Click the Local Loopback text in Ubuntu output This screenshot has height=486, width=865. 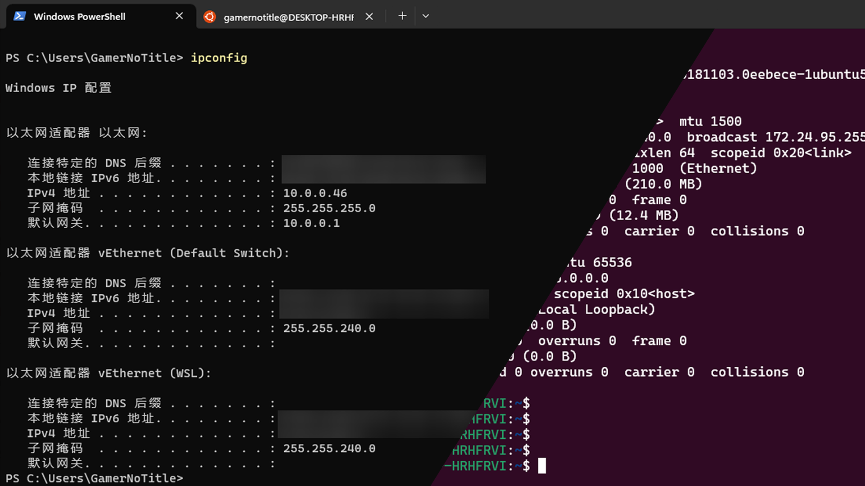(596, 310)
